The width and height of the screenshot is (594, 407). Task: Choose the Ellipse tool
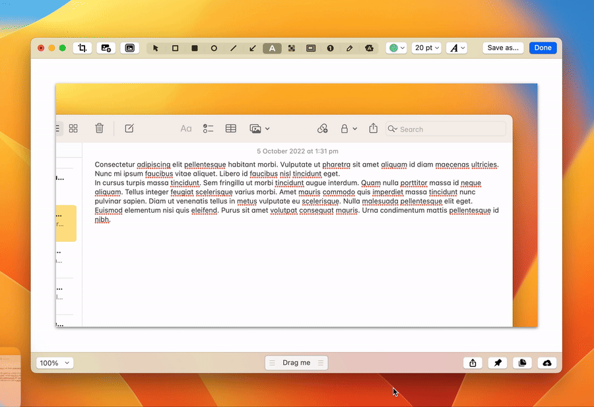pyautogui.click(x=214, y=48)
